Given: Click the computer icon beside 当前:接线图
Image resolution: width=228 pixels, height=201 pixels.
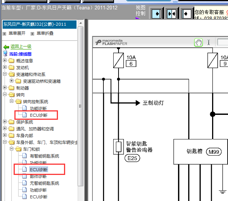Looking at the screenshot, I should (x=5, y=54).
